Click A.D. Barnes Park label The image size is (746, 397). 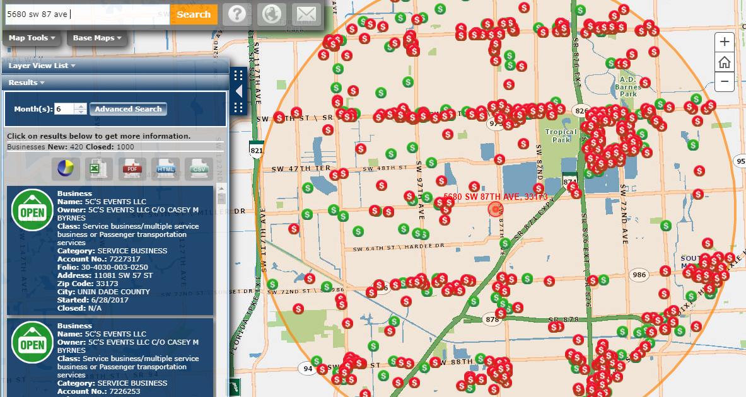coord(628,86)
